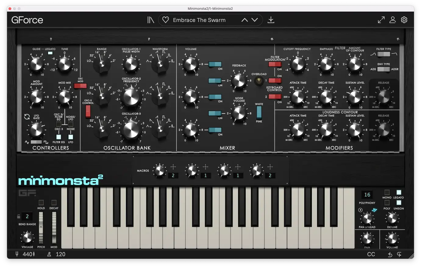
Task: Click the plus icon beside fourth macro
Action: tap(270, 167)
